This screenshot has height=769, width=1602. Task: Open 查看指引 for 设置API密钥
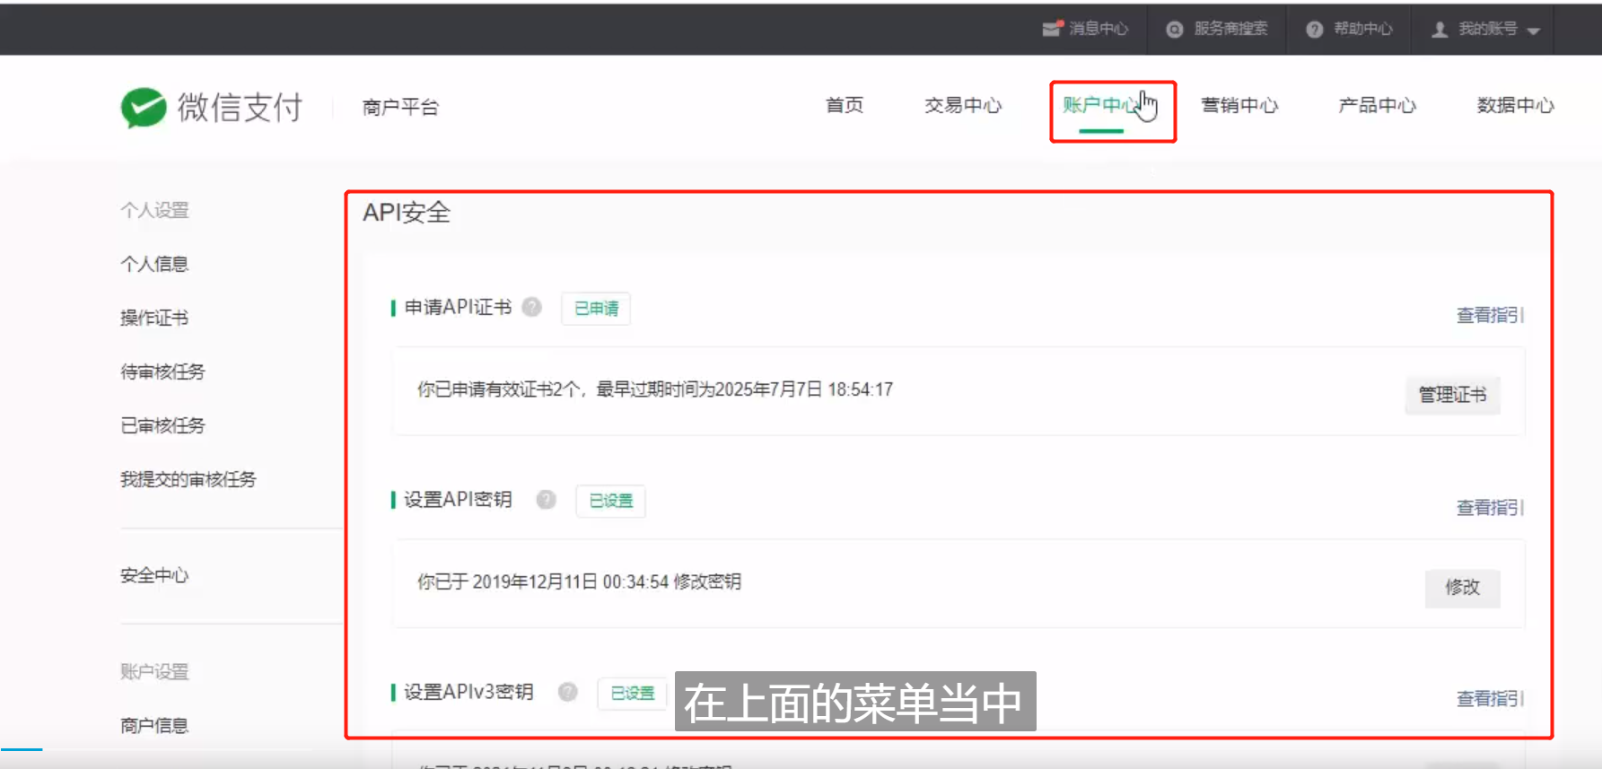coord(1490,507)
